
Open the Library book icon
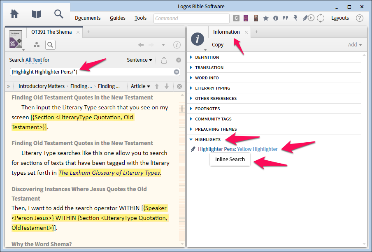[x=37, y=14]
